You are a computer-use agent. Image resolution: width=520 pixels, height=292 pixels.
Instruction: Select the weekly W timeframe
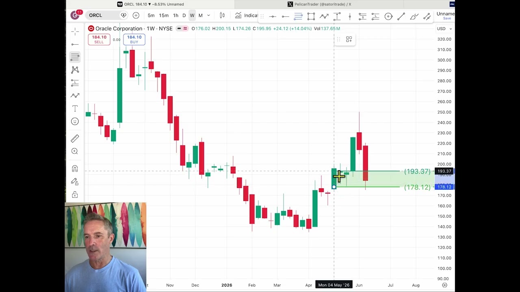(x=192, y=15)
